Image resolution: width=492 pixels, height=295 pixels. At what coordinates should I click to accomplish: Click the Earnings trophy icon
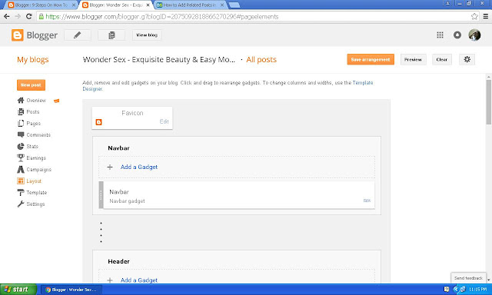click(x=21, y=158)
